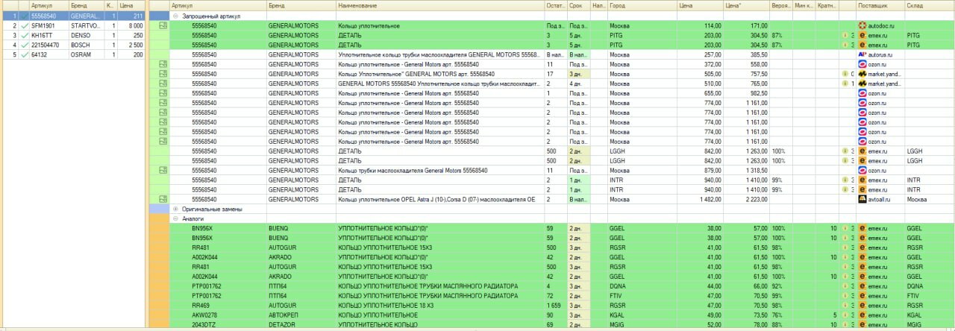Collapse the Аналоги group

pyautogui.click(x=175, y=219)
